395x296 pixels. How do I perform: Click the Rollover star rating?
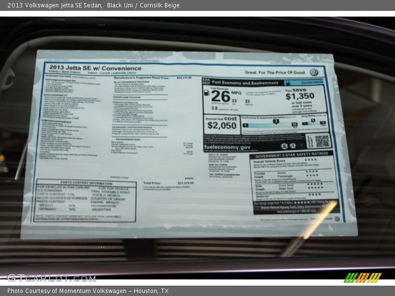315,194
